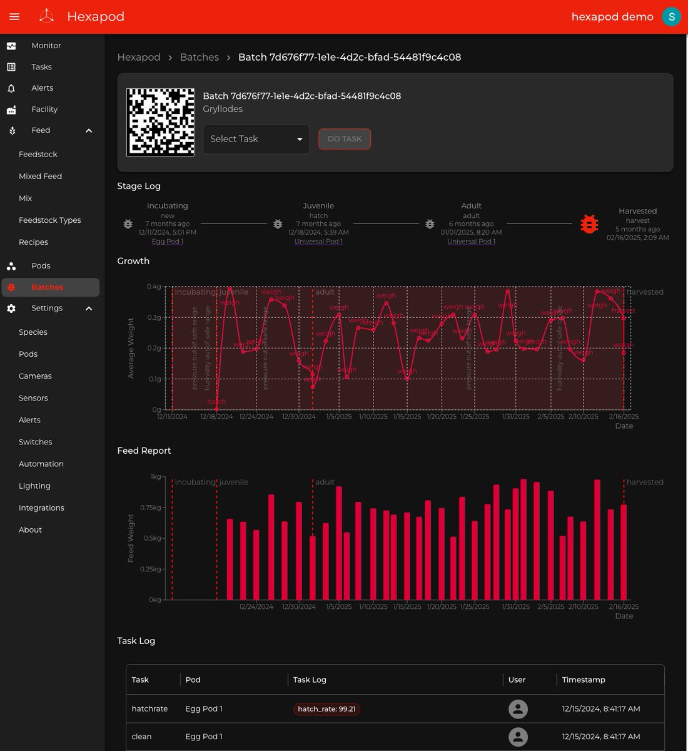The height and width of the screenshot is (751, 688).
Task: Click the Pods cluster icon
Action: [x=11, y=266]
